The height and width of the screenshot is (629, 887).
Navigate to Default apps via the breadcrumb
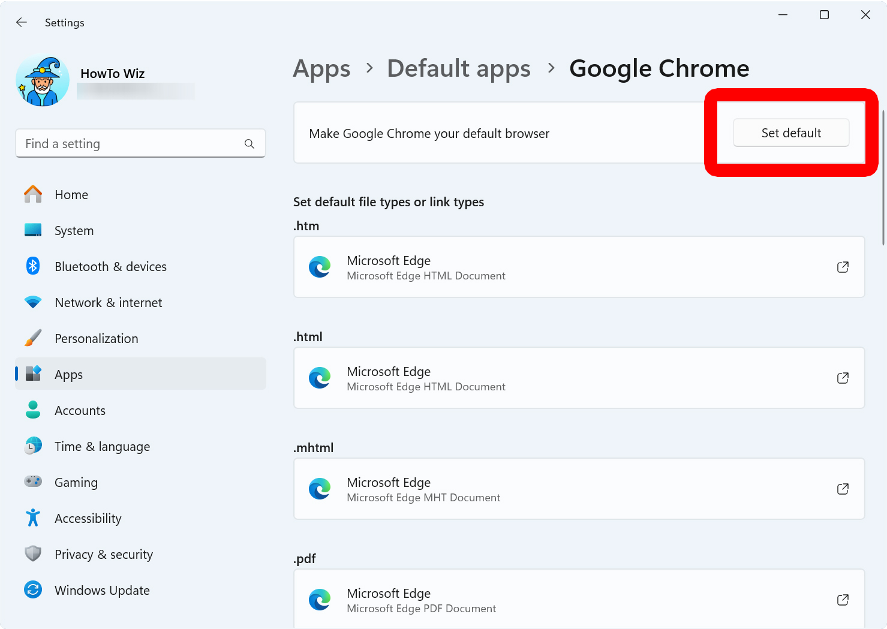point(458,68)
